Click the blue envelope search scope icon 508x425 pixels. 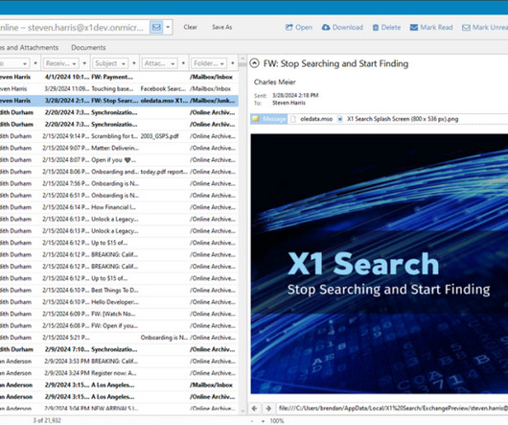156,27
